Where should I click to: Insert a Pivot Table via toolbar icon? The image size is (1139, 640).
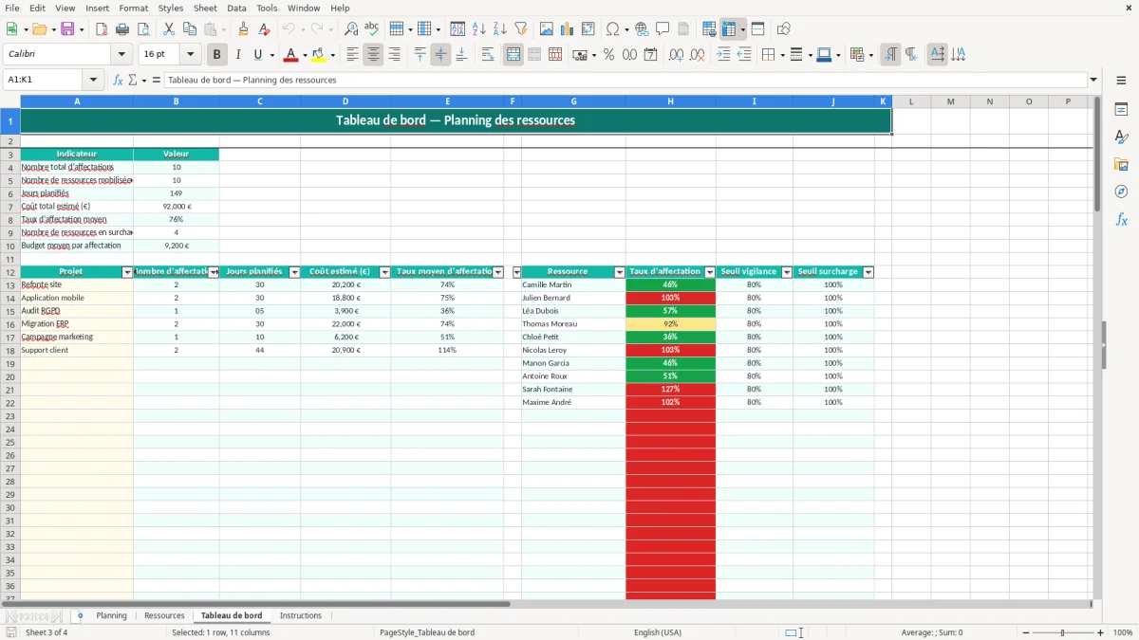(x=588, y=29)
